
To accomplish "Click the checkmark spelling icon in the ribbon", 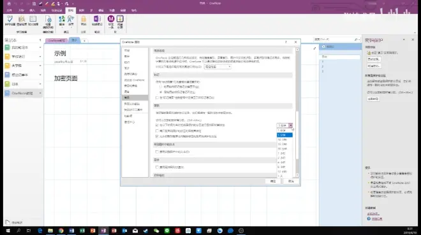I will pos(10,19).
